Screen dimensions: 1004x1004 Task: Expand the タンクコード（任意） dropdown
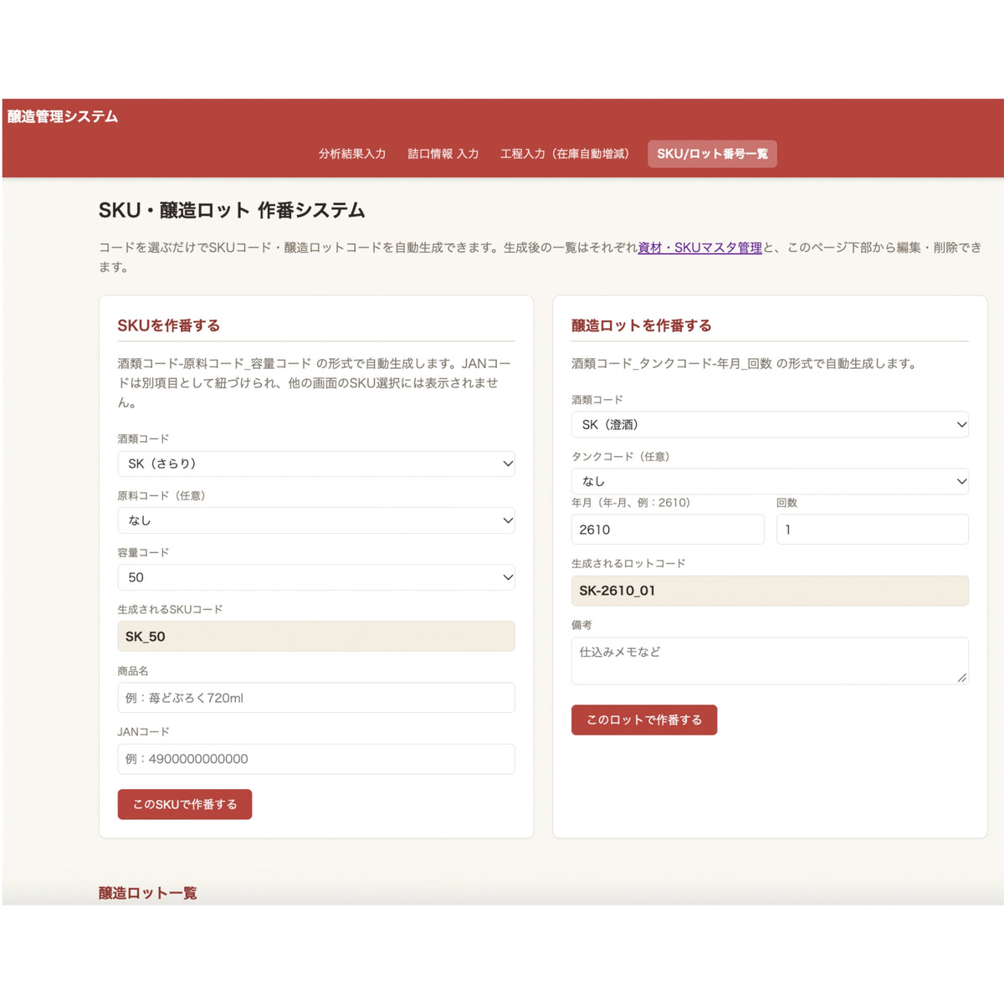770,481
